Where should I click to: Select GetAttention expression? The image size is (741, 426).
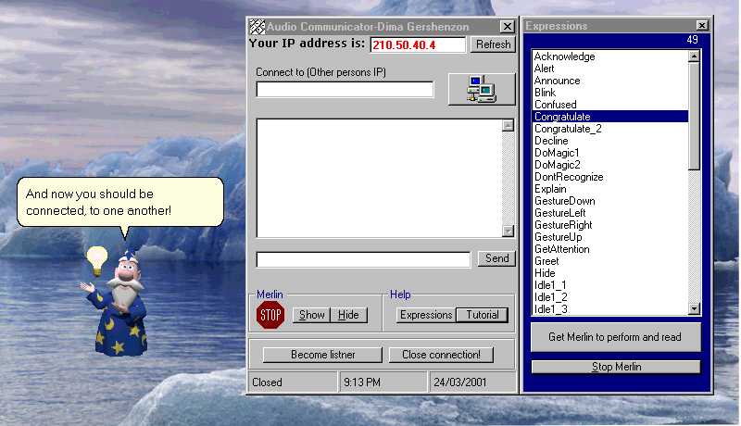tap(610, 249)
